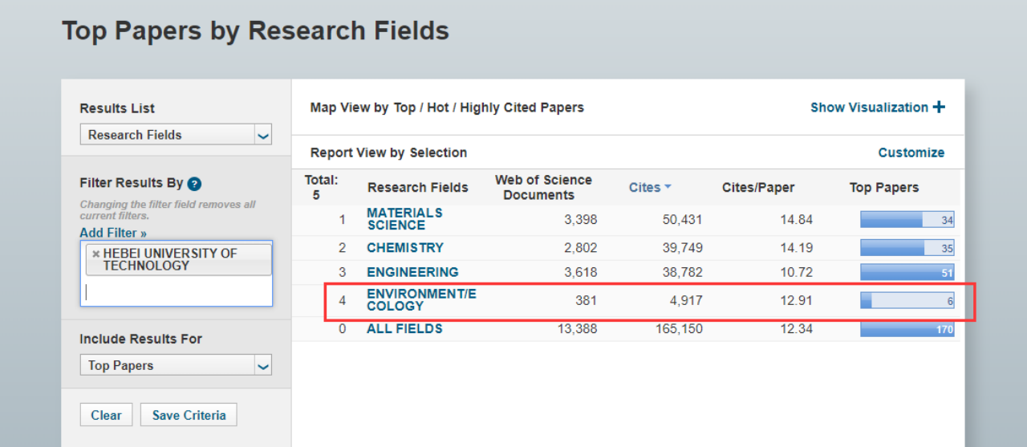The image size is (1027, 447).
Task: Click the help question mark icon
Action: click(x=194, y=184)
